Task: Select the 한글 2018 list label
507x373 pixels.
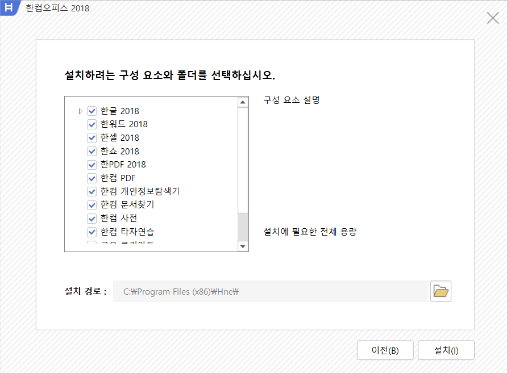Action: (119, 111)
